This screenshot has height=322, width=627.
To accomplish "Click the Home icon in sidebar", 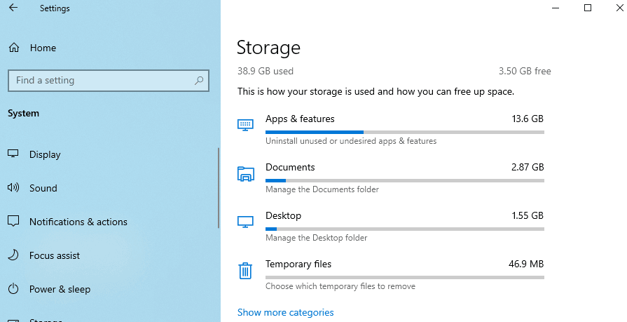I will (x=13, y=48).
